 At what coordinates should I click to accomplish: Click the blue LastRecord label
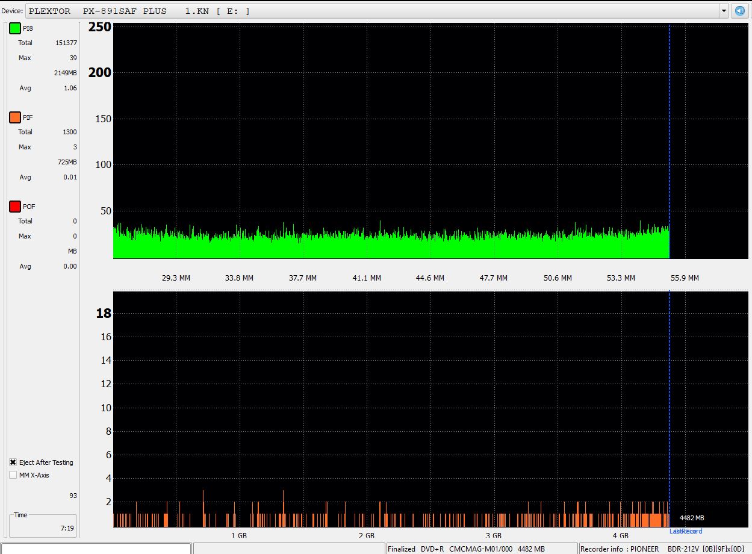(685, 531)
